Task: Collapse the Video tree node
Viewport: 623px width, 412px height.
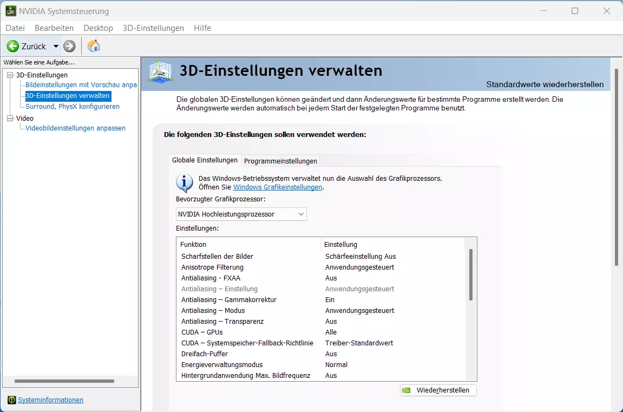Action: pos(10,119)
